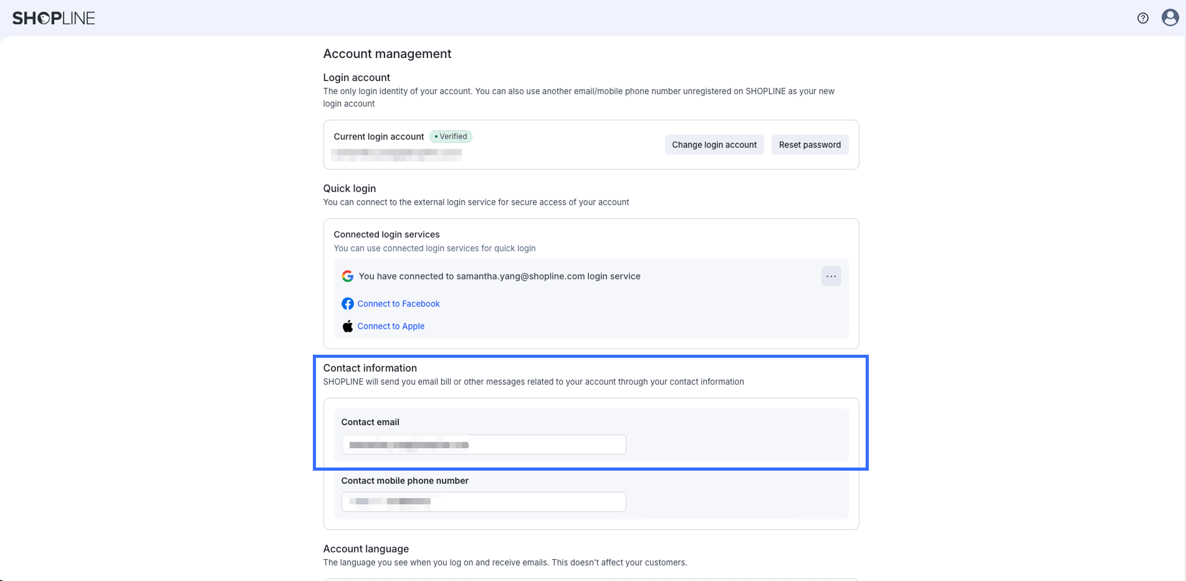Click the Contact information section heading

click(370, 368)
